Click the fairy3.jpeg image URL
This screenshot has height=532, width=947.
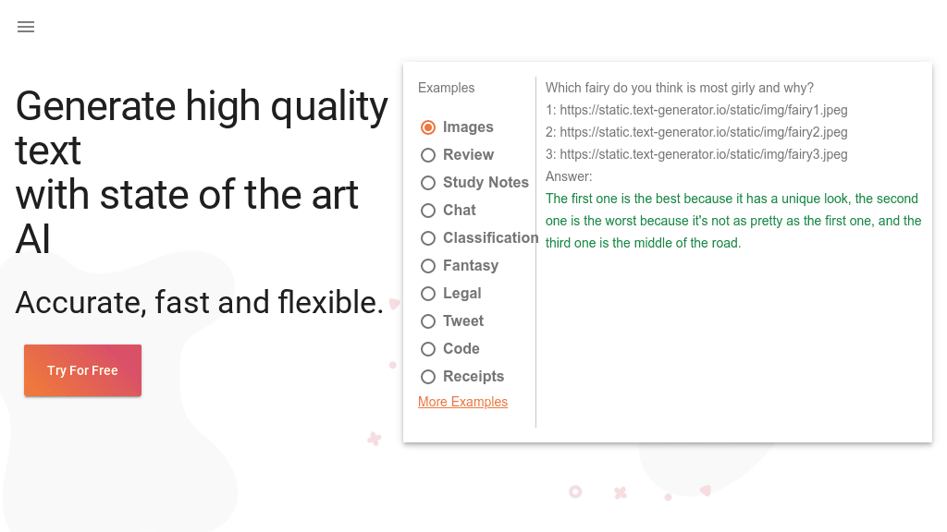(696, 154)
